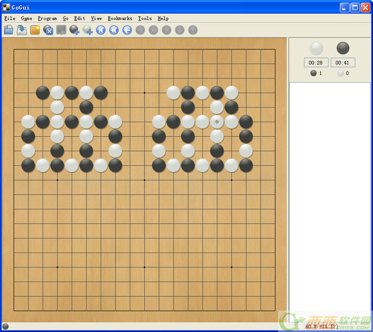Select the Setup White stones tool

click(87, 30)
